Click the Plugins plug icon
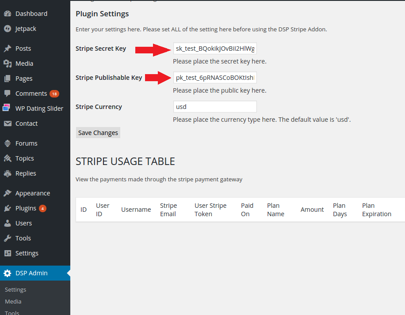405x315 pixels. (8, 208)
